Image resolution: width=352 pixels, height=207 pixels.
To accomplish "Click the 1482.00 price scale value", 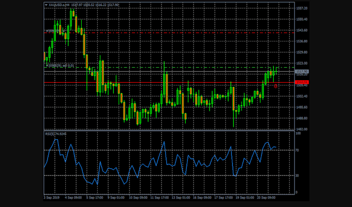I will [x=302, y=129].
